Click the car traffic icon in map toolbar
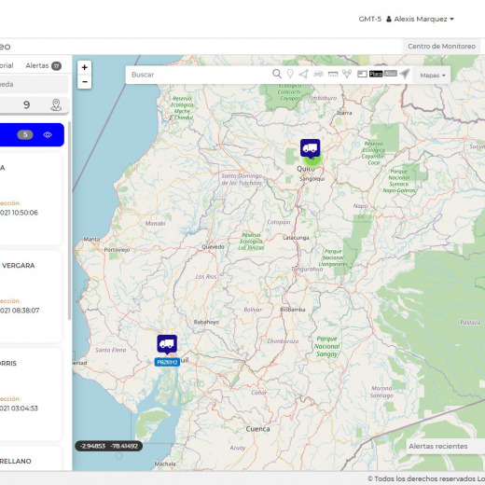The width and height of the screenshot is (485, 485). [318, 74]
